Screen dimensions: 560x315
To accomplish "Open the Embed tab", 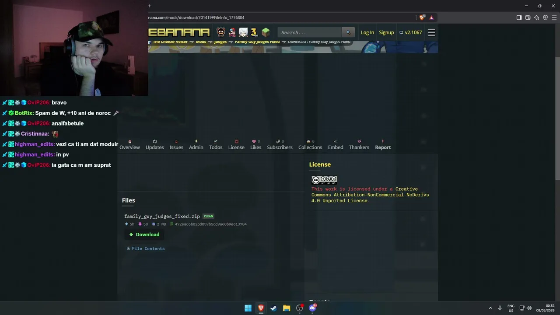I will pos(336,145).
